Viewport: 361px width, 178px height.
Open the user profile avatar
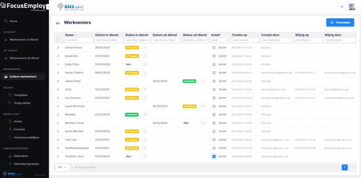point(352,7)
